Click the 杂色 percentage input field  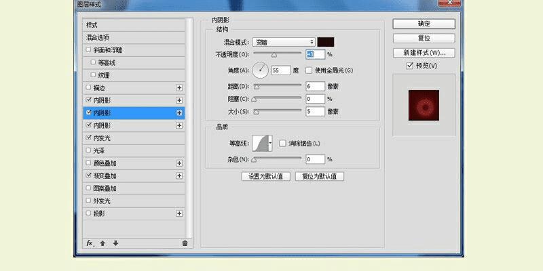[x=316, y=159]
